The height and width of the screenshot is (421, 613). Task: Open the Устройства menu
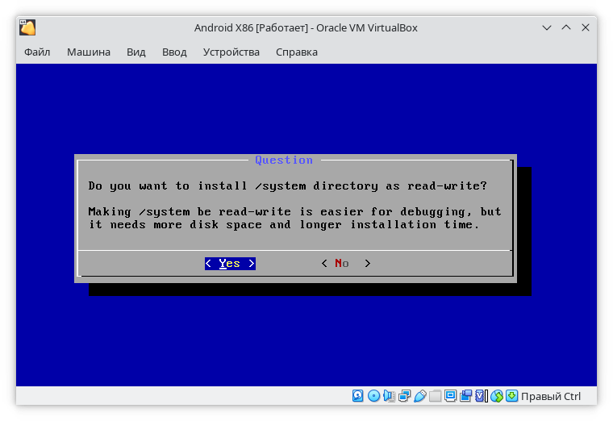tap(231, 52)
